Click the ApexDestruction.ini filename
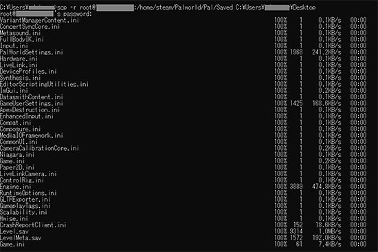378x252 pixels. [x=30, y=110]
